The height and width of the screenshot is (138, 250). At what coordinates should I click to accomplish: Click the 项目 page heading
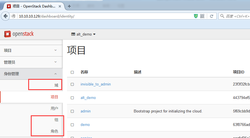[x=76, y=50]
